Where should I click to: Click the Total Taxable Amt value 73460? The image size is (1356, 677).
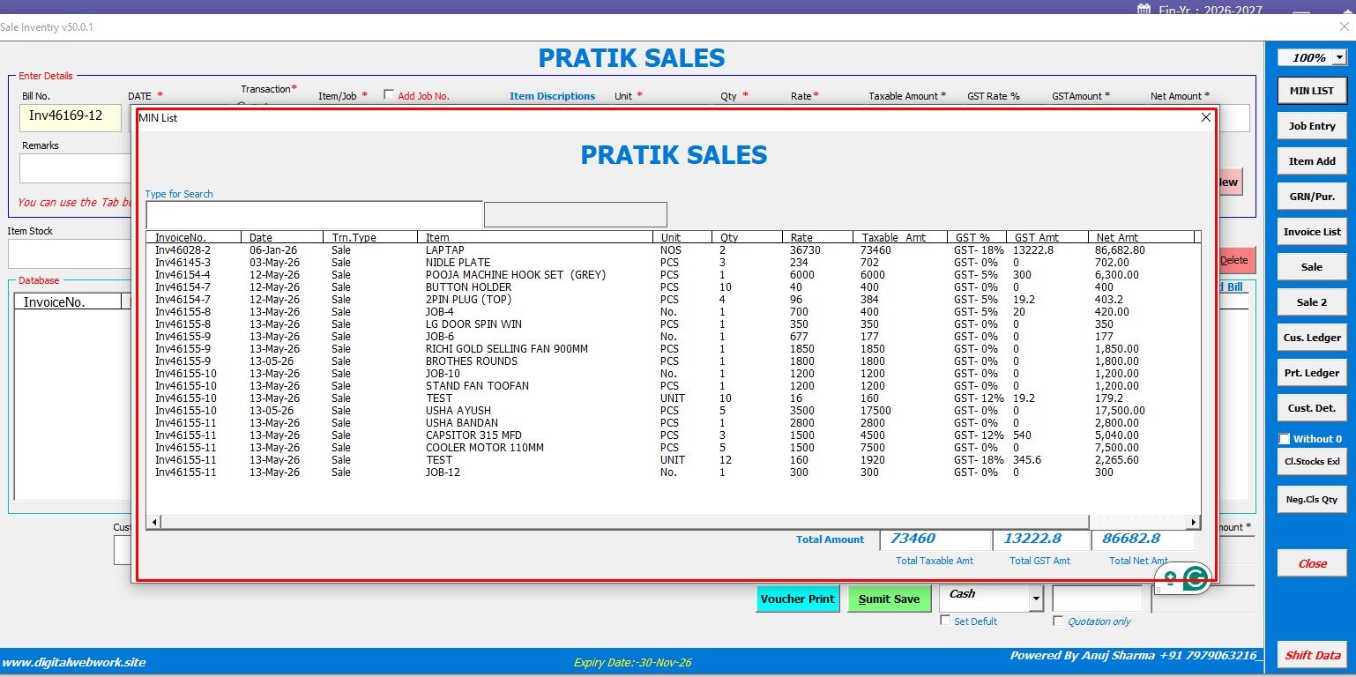(x=935, y=539)
